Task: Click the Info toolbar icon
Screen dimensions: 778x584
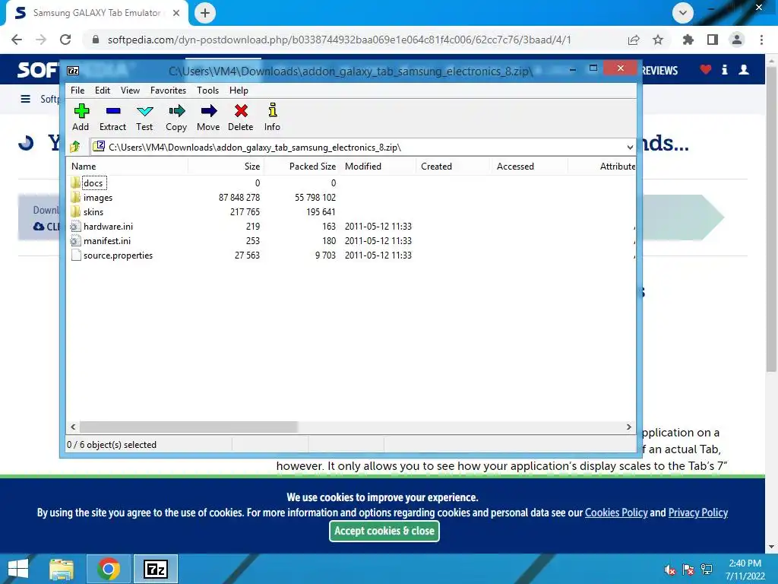Action: click(273, 110)
